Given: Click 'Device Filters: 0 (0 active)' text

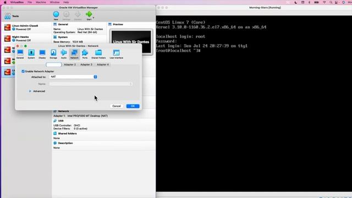Looking at the screenshot, I should [x=70, y=129].
